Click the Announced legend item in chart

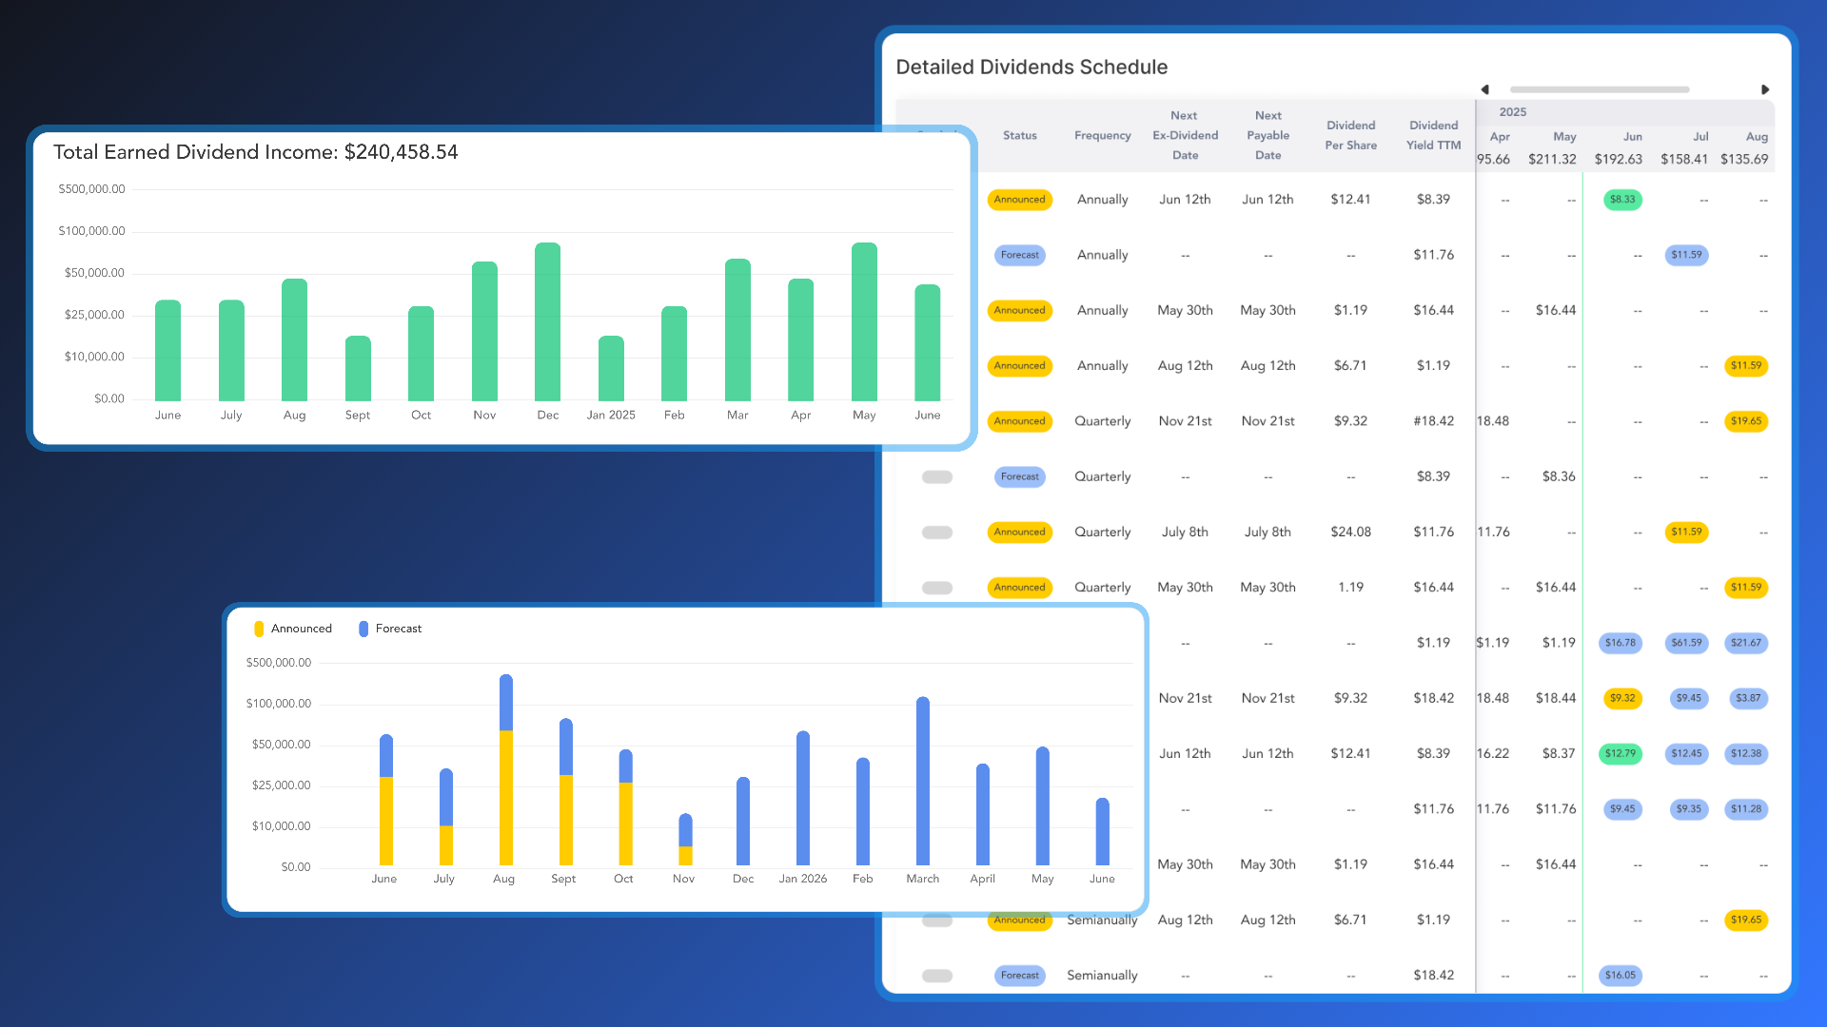301,629
